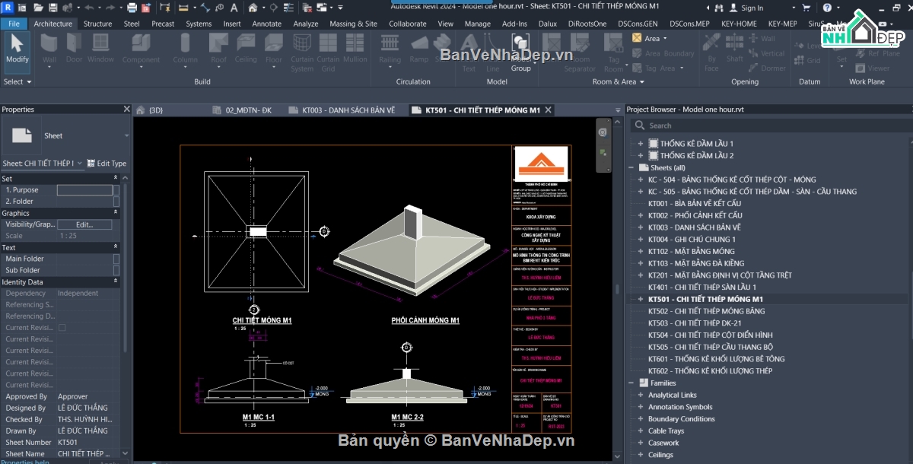The height and width of the screenshot is (464, 913).
Task: Click the Revit R application logo
Action: pyautogui.click(x=7, y=7)
